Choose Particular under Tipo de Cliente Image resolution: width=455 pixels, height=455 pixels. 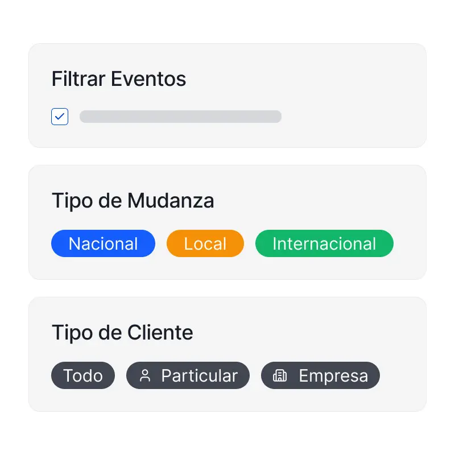[188, 375]
